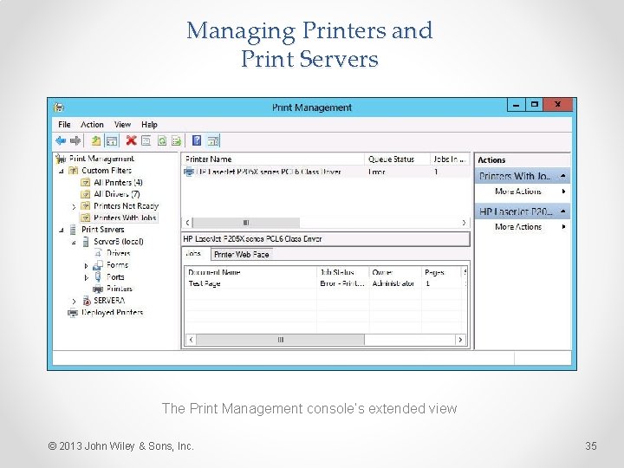Expand the Printers Not Ready node
Screen dimensions: 624x468
(x=74, y=206)
